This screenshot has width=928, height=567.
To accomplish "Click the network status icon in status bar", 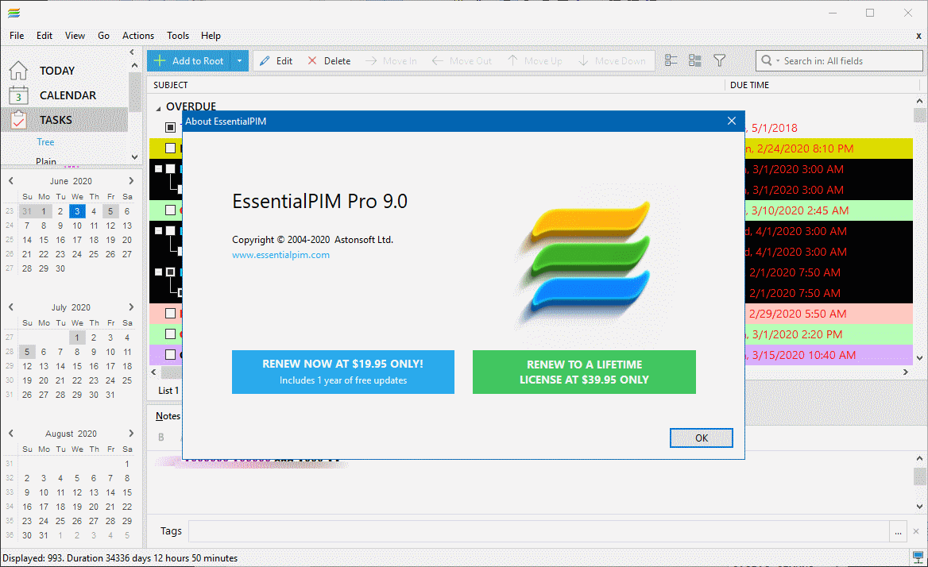I will point(918,557).
